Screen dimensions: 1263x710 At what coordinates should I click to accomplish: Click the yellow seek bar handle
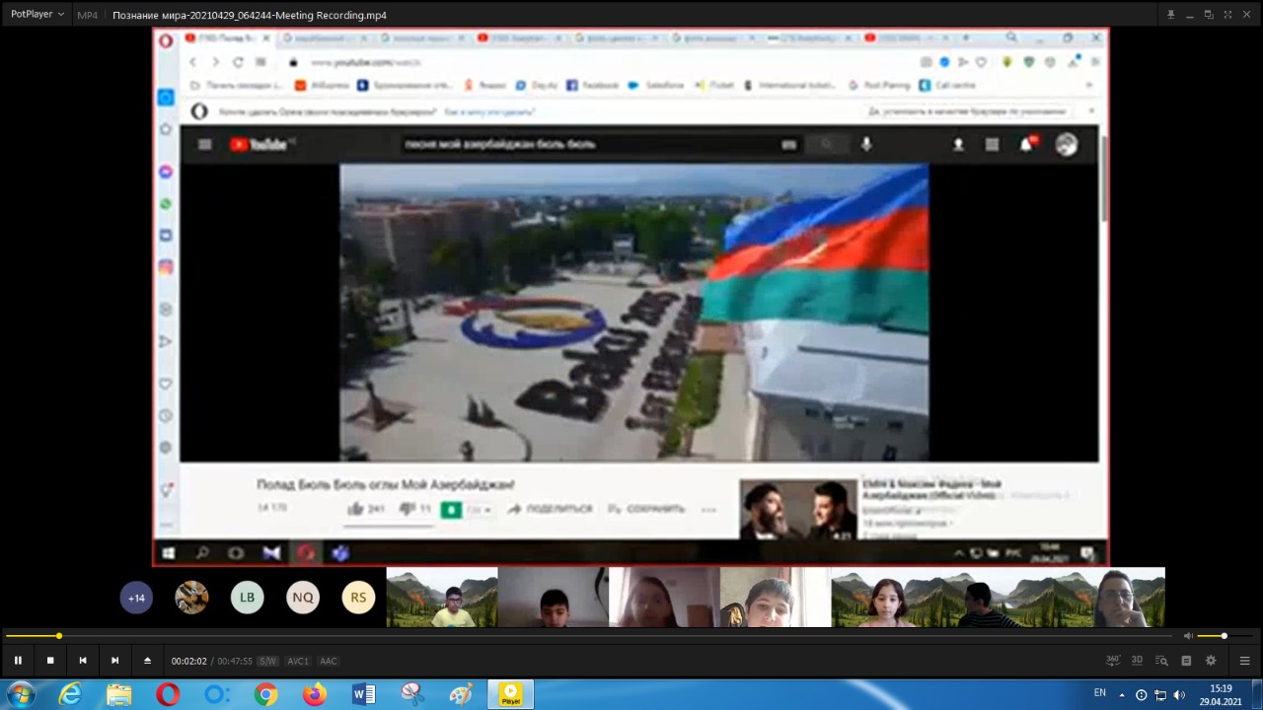pyautogui.click(x=59, y=636)
